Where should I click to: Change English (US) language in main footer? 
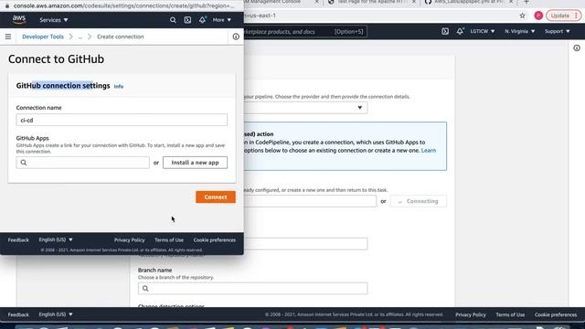click(56, 314)
